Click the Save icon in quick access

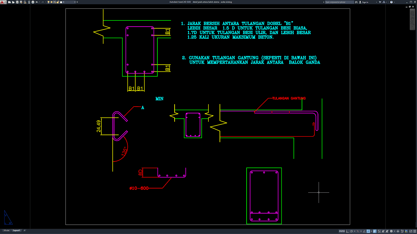(x=17, y=2)
